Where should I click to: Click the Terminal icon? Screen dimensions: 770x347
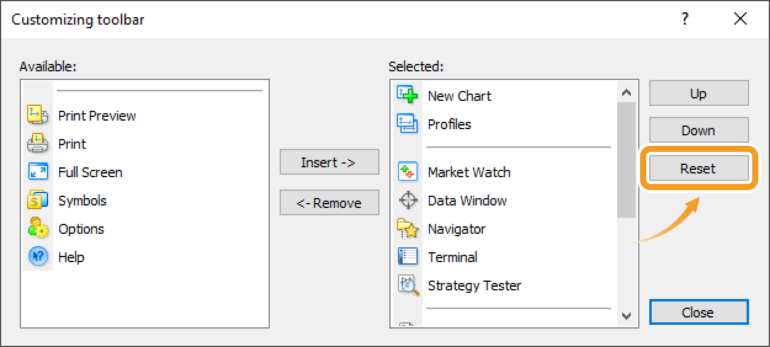click(x=408, y=257)
